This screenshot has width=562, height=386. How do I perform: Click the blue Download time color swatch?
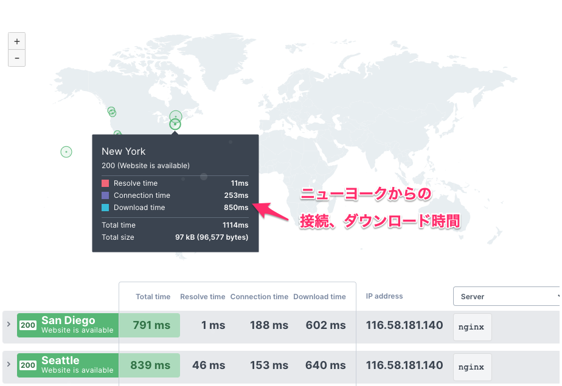105,208
